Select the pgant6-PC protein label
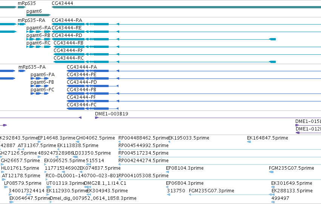 click(x=42, y=90)
